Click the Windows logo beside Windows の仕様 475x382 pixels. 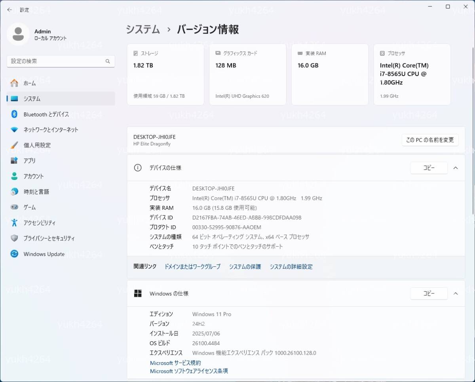138,293
